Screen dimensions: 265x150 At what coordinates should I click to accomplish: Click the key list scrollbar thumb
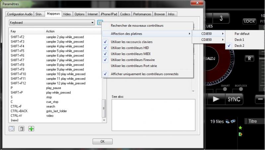(104, 108)
